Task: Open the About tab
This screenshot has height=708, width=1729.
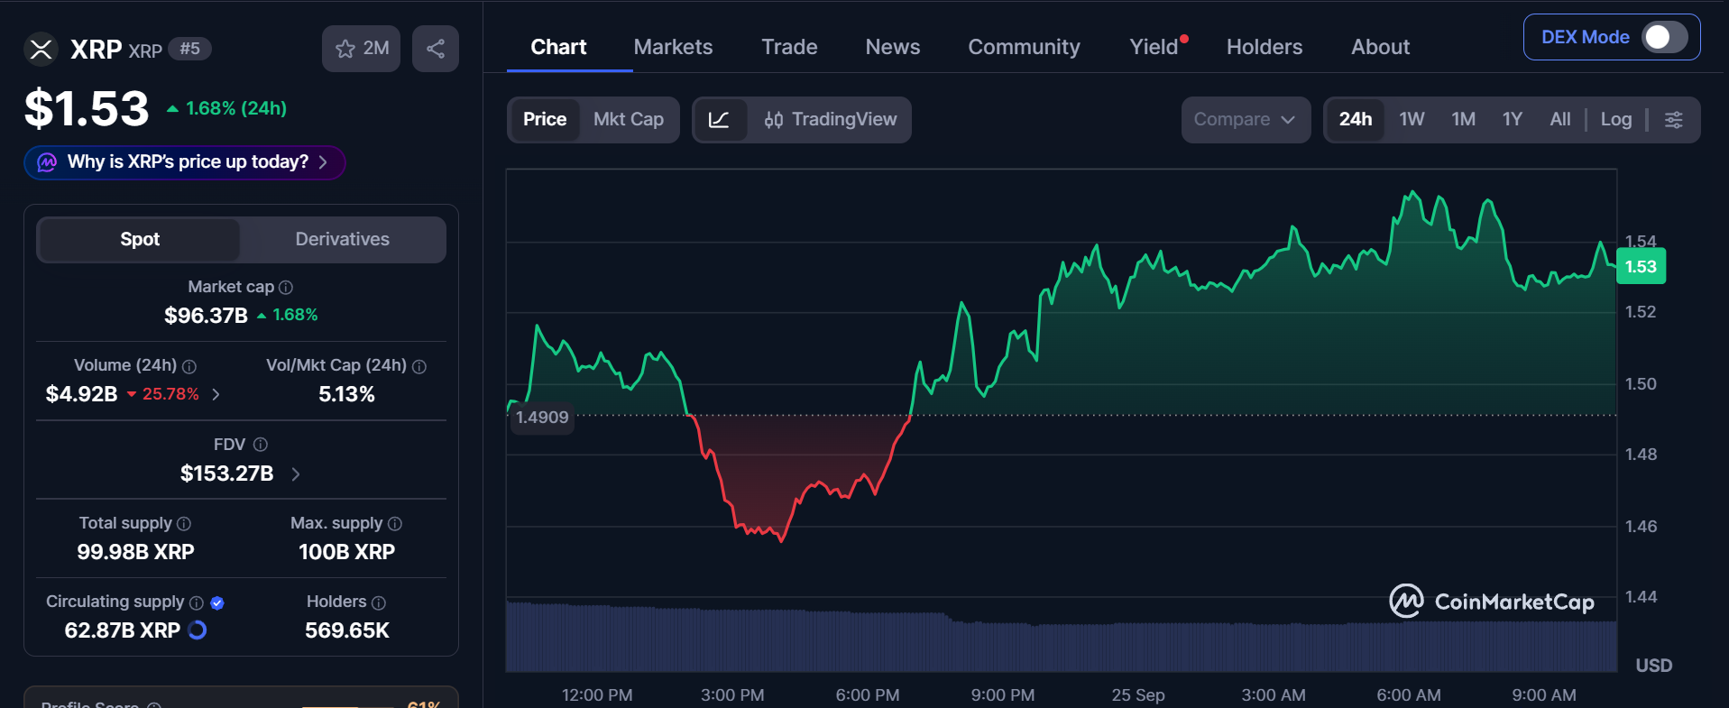Action: tap(1380, 47)
